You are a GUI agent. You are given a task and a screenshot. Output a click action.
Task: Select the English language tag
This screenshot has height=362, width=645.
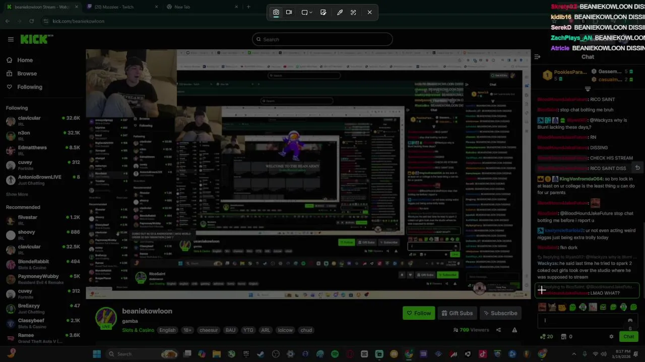(x=167, y=330)
